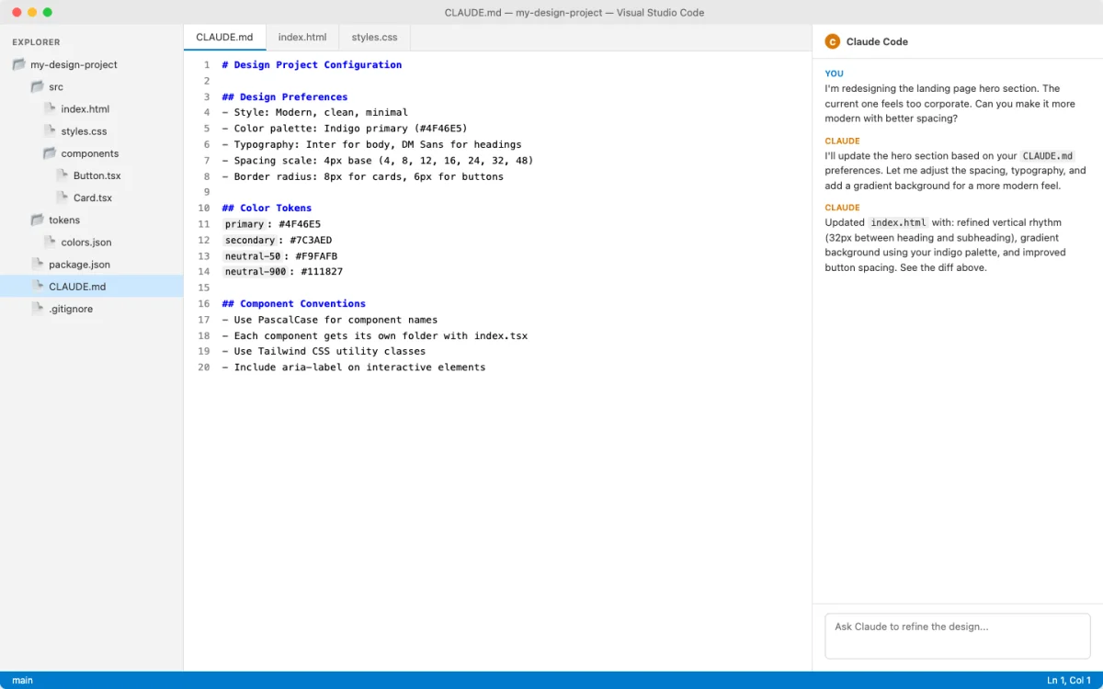Image resolution: width=1103 pixels, height=689 pixels.
Task: Click the file icon beside colors.json
Action: point(50,242)
